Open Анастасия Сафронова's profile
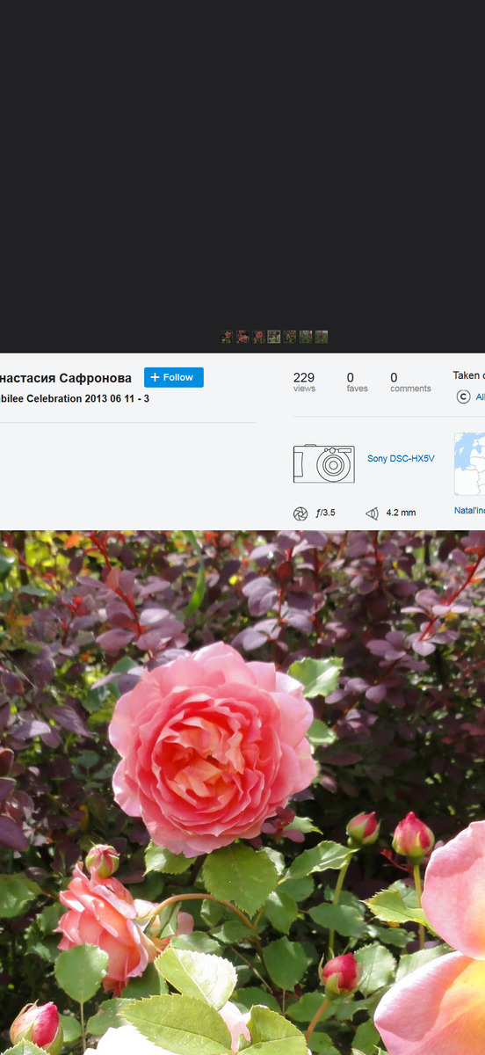Image resolution: width=485 pixels, height=1055 pixels. pyautogui.click(x=66, y=378)
